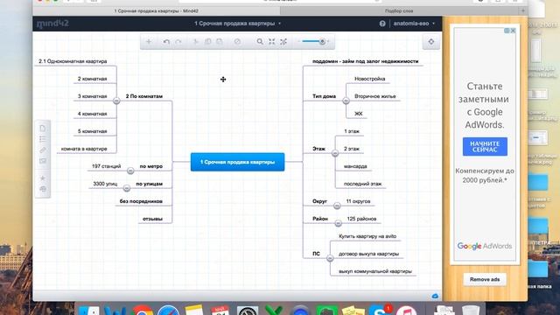Collapse the 'Округ' branch
The width and height of the screenshot is (560, 315).
click(337, 206)
